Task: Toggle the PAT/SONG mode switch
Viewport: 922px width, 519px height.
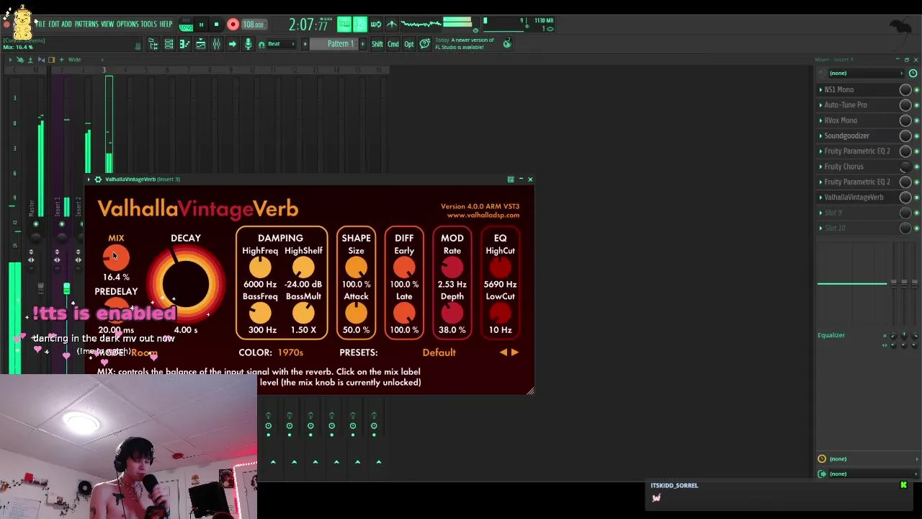Action: (186, 25)
